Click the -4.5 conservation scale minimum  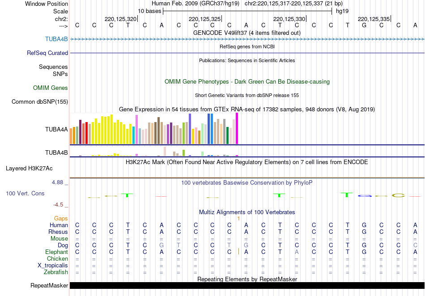pos(58,205)
